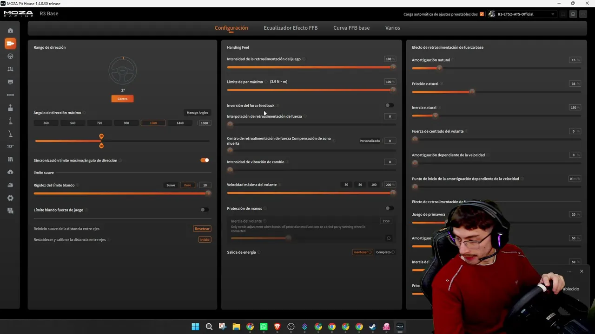595x334 pixels.
Task: Open the racing helmet icon in sidebar
Action: pos(10,185)
